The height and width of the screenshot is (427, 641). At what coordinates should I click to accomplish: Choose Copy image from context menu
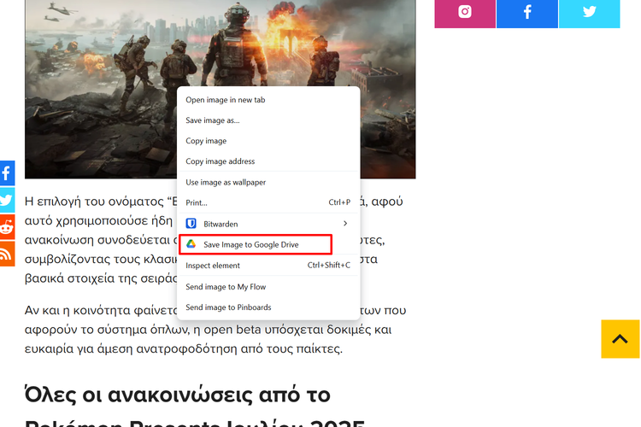tap(268, 141)
